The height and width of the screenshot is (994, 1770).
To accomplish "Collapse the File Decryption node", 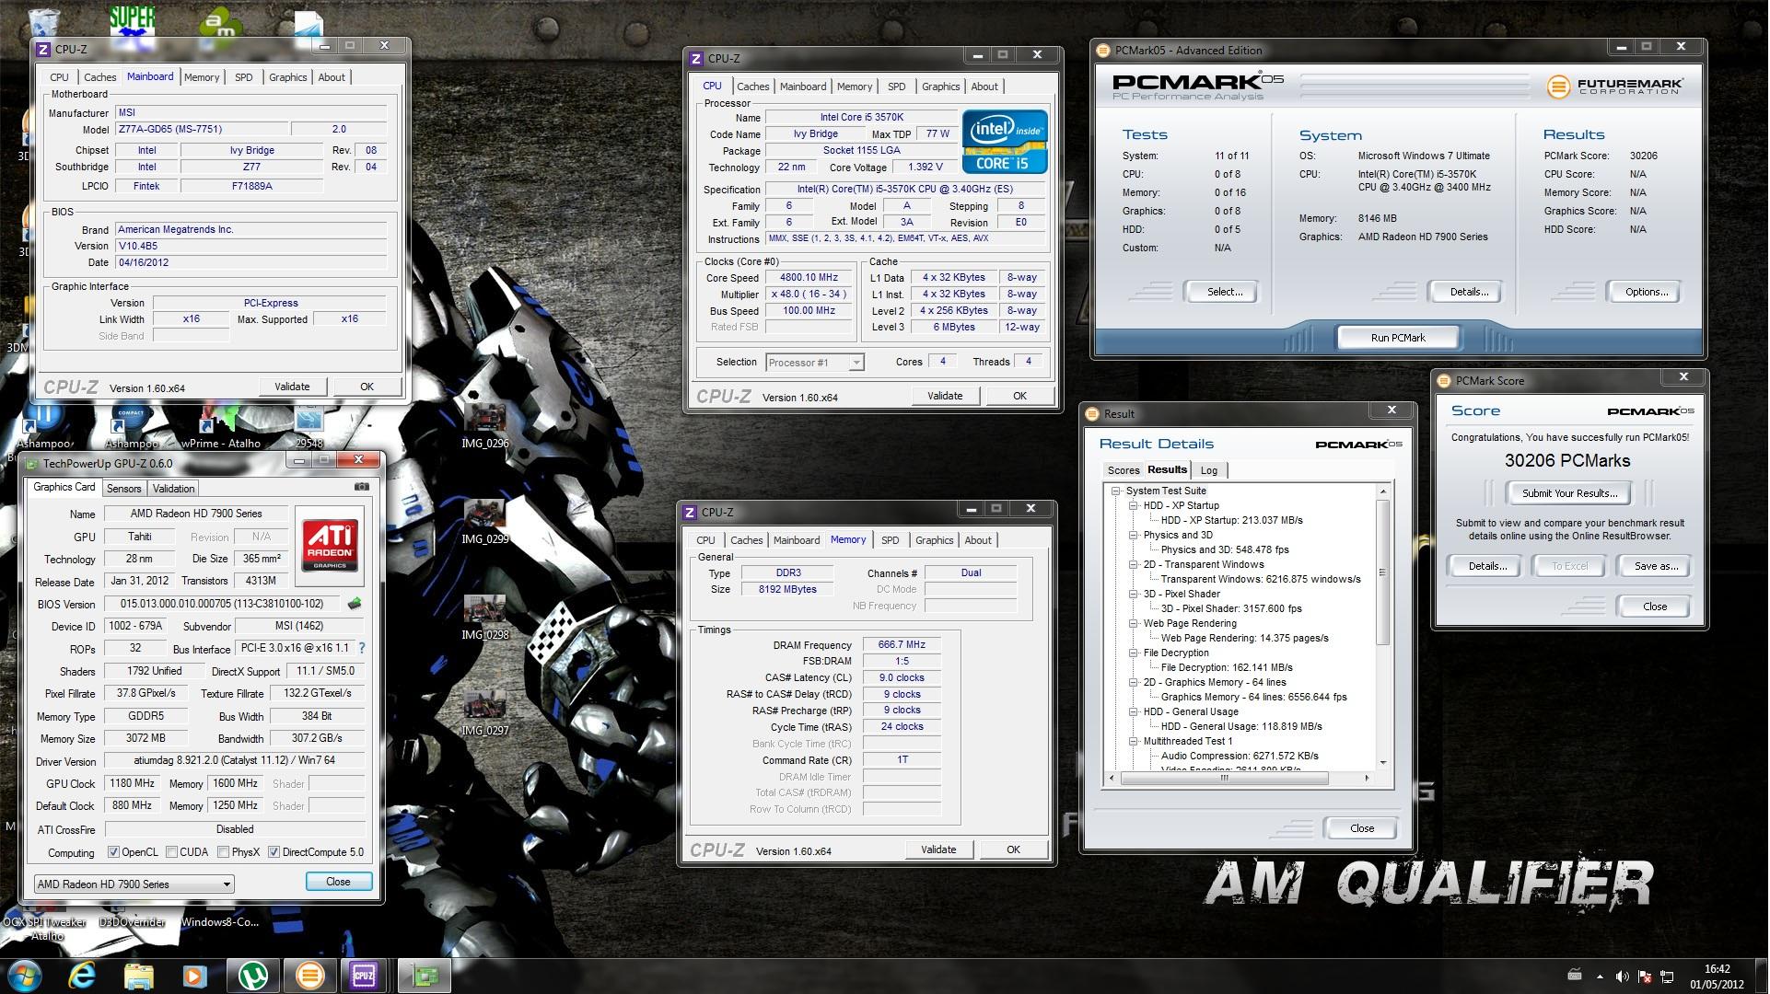I will click(x=1134, y=653).
